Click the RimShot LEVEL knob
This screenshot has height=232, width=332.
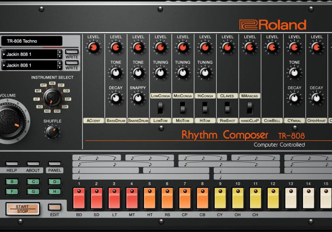pyautogui.click(x=227, y=47)
